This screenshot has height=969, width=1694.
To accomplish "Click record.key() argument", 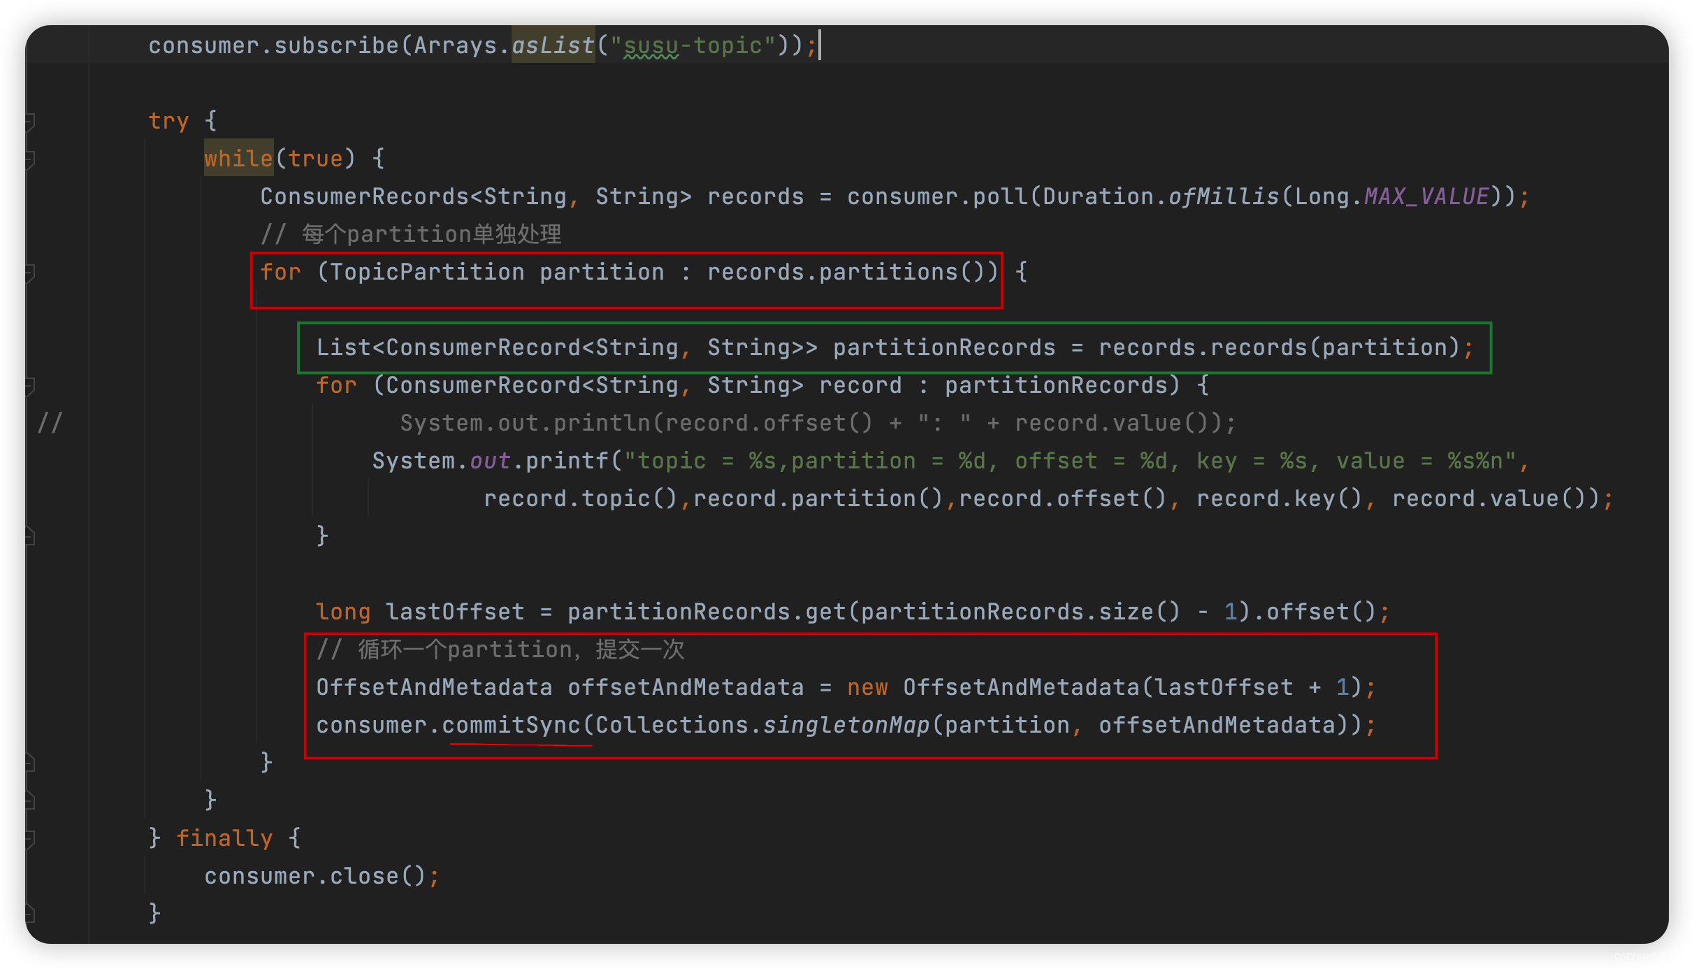I will [1280, 499].
